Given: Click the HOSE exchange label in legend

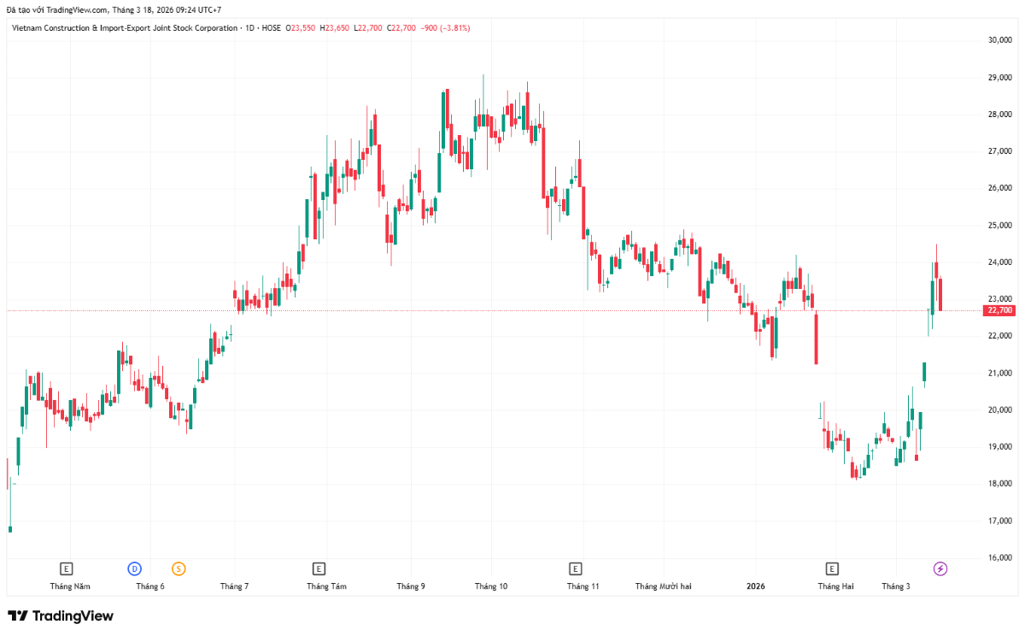Looking at the screenshot, I should (271, 28).
